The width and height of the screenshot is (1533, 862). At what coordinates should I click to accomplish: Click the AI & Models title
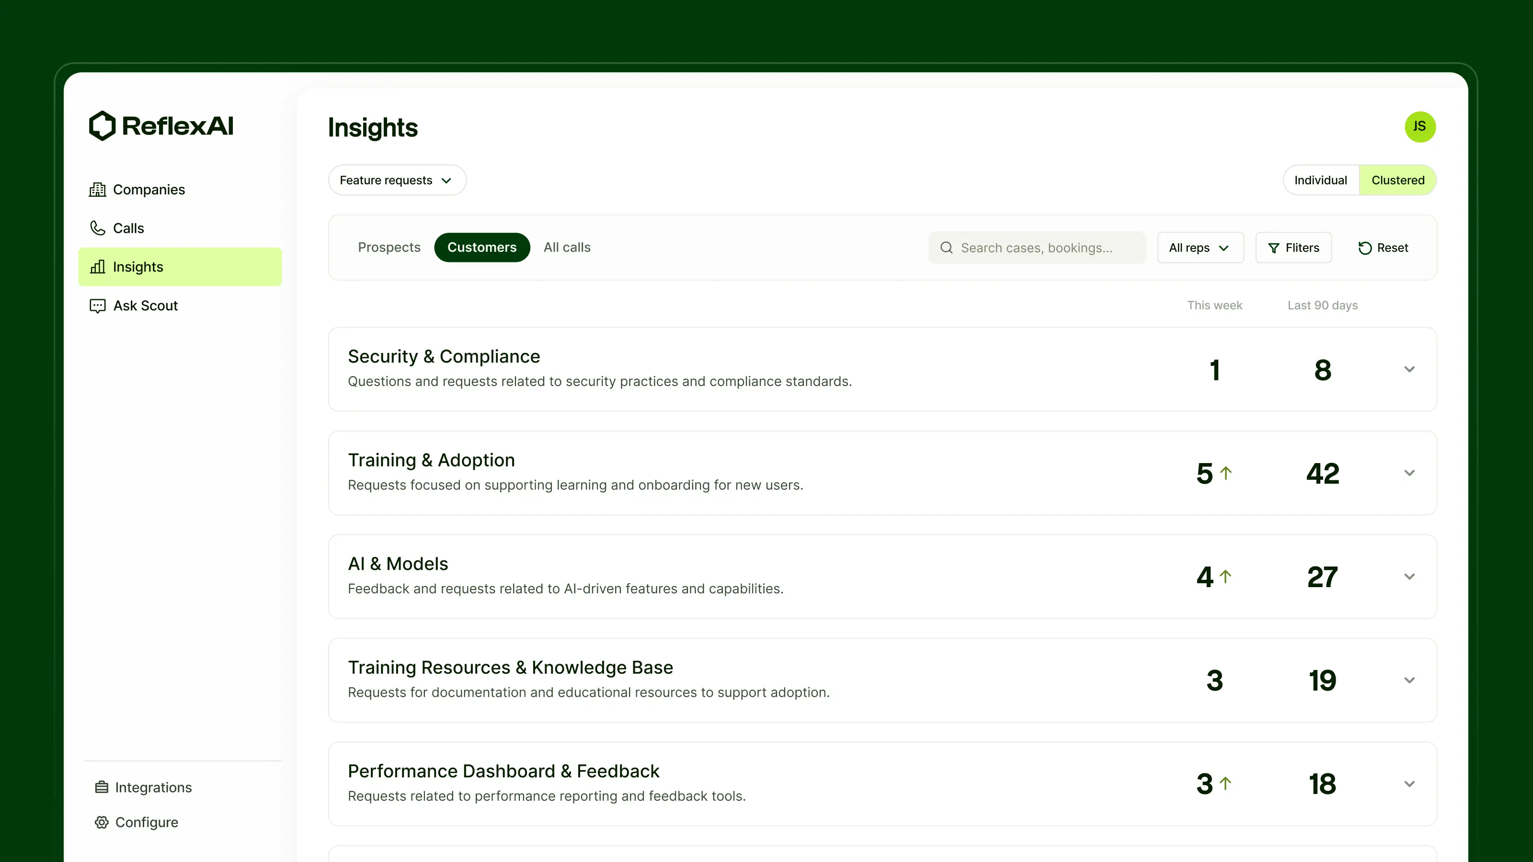coord(398,563)
